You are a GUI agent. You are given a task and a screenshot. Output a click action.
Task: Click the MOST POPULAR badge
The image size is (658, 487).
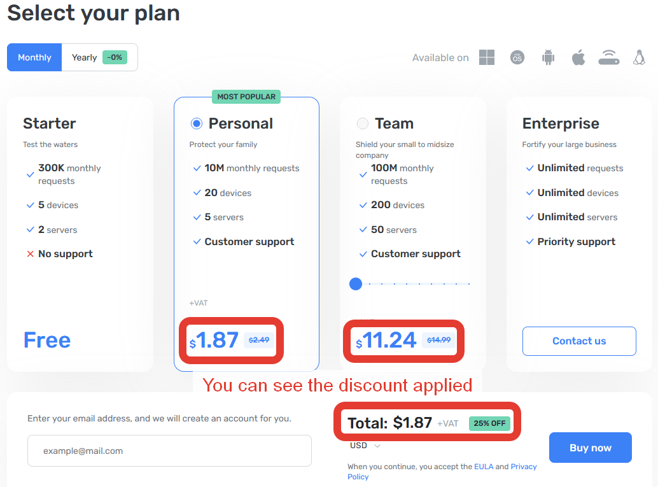(246, 97)
